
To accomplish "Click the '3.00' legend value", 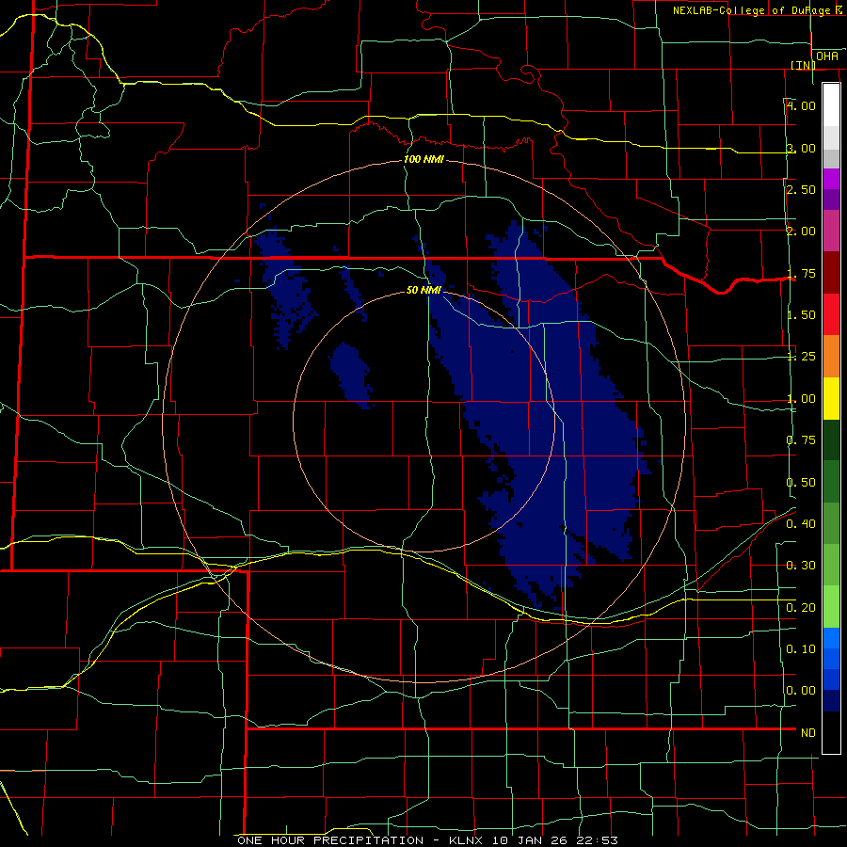I will tap(801, 148).
